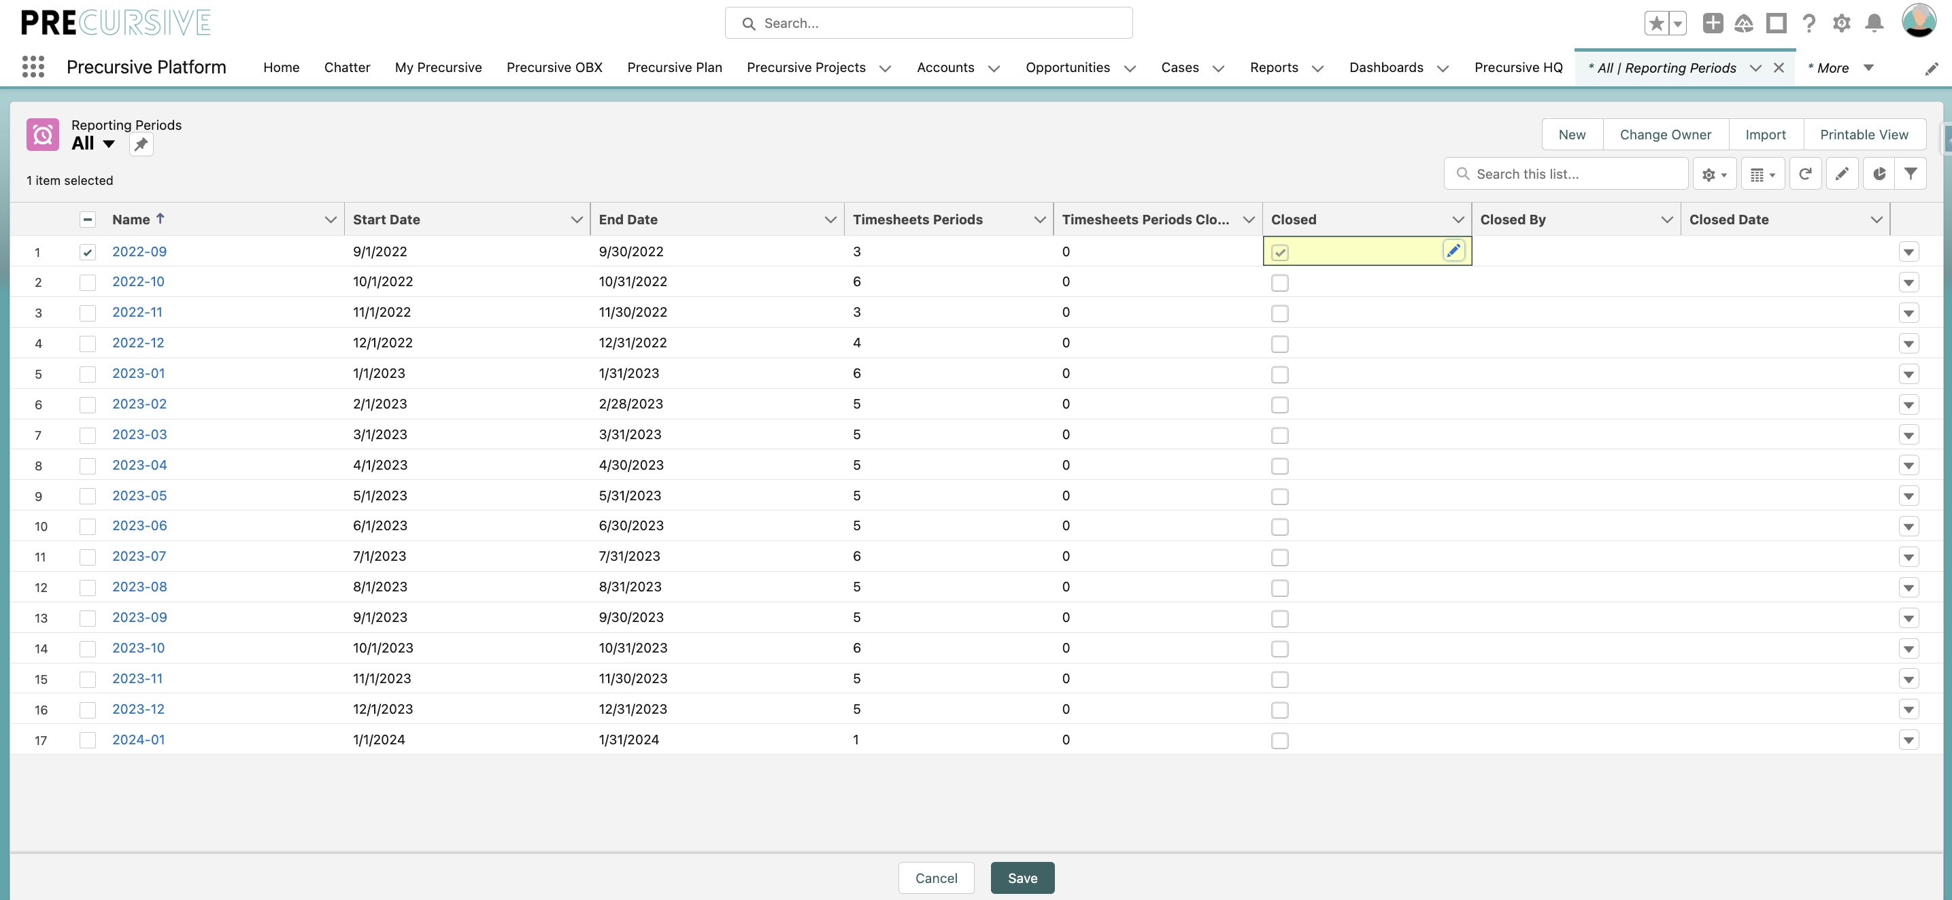1952x900 pixels.
Task: Click the Edit List pencil icon
Action: (x=1841, y=174)
